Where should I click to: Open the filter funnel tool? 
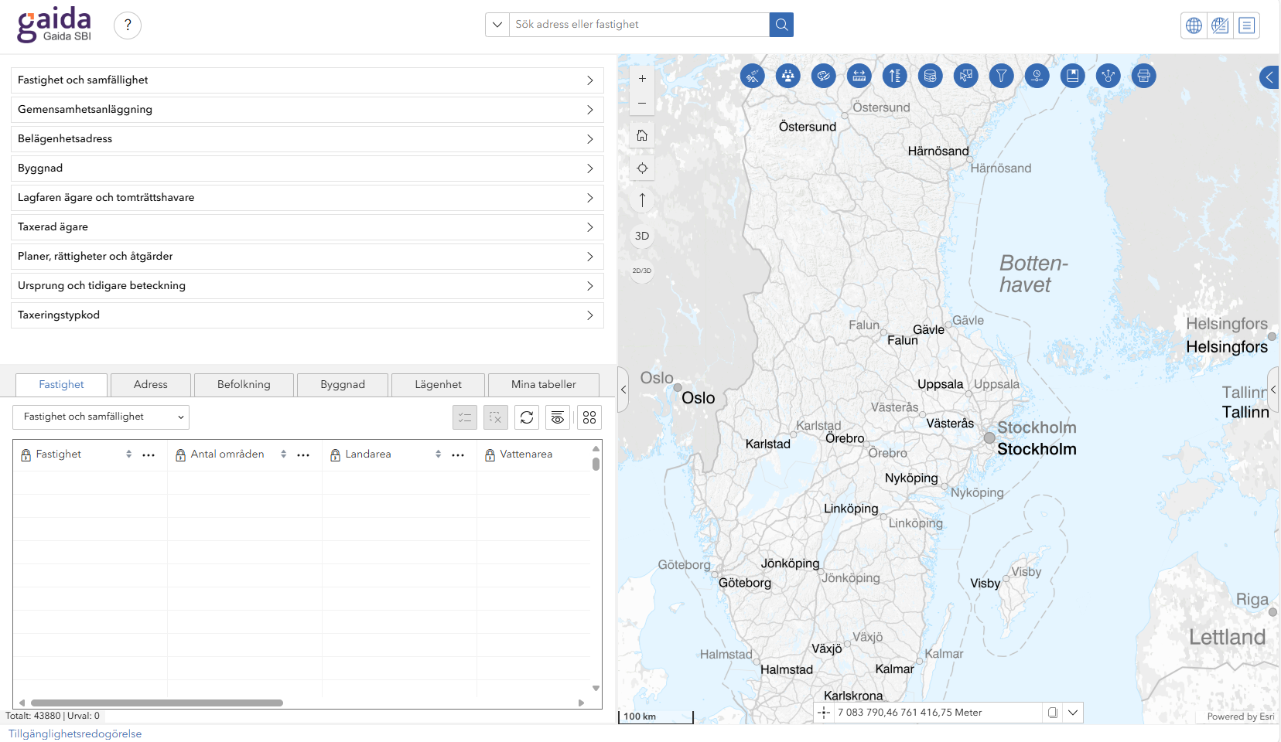pos(1001,76)
